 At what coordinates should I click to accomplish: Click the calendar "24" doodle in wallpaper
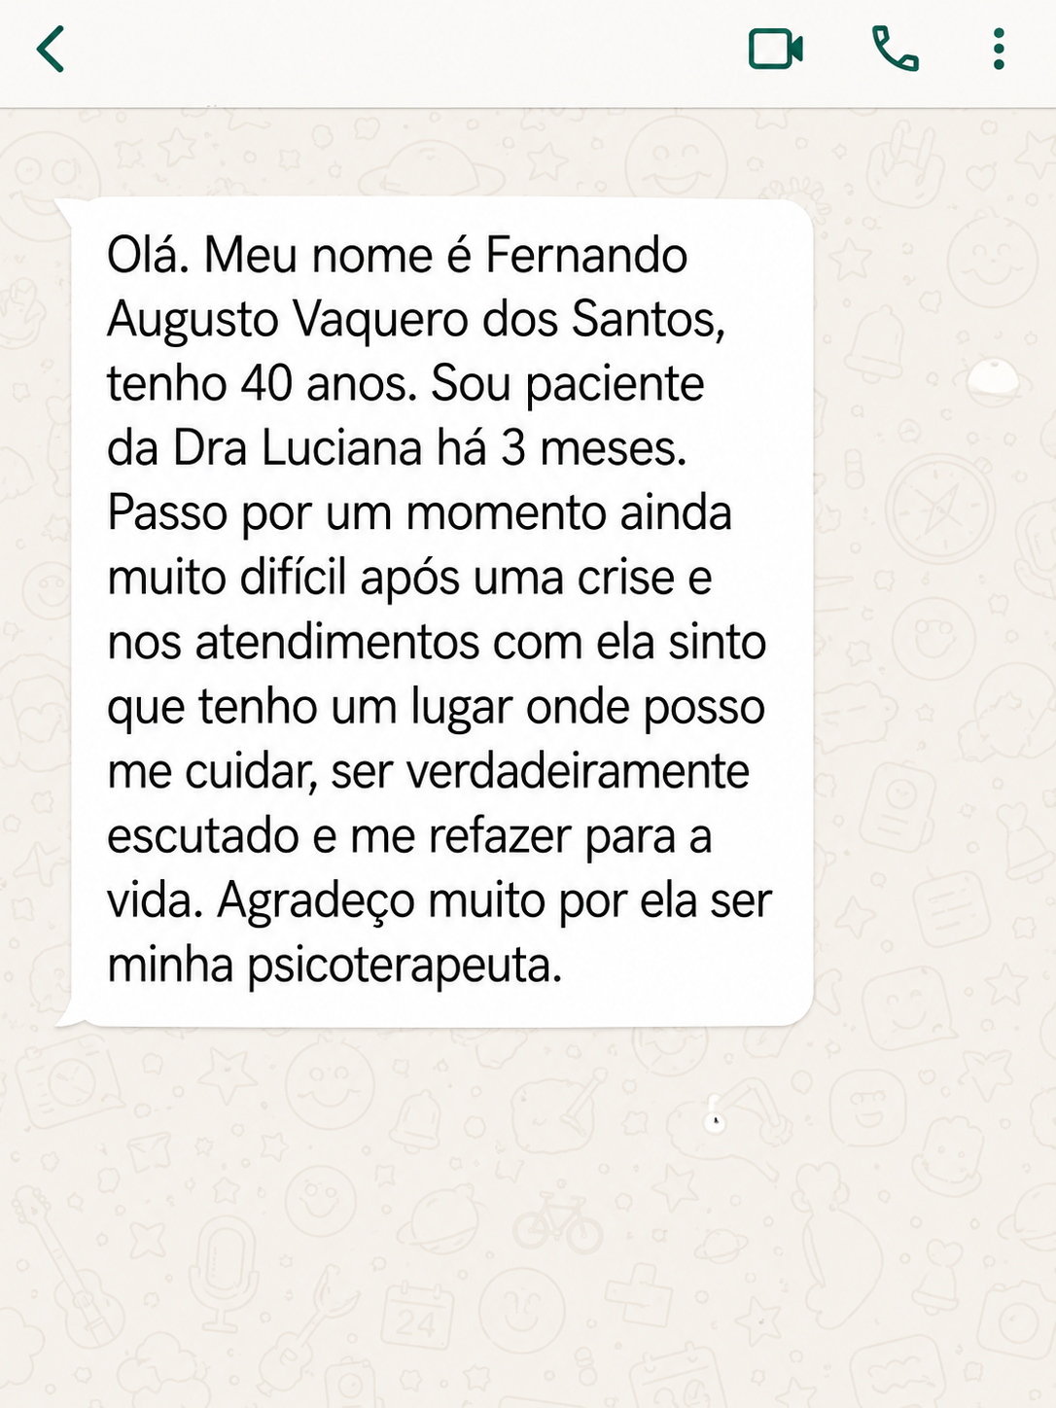click(x=416, y=1319)
